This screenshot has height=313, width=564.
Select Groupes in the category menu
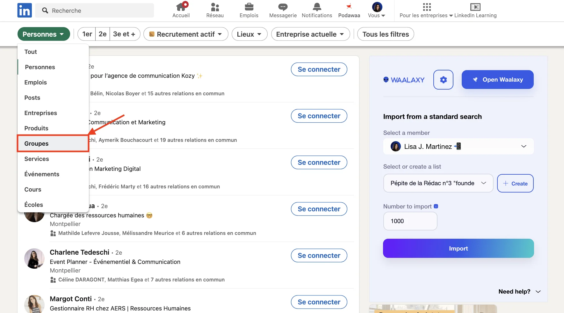pyautogui.click(x=53, y=143)
